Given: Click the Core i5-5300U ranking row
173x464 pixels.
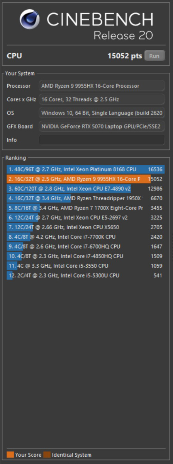Looking at the screenshot, I should click(x=86, y=276).
